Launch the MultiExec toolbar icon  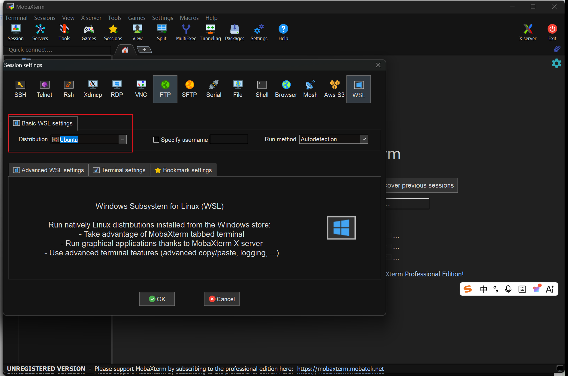pyautogui.click(x=186, y=32)
